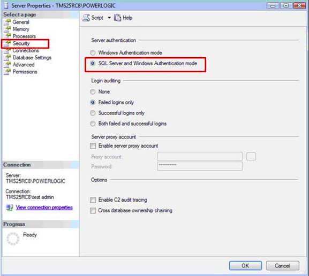
Task: Select Both failed and successful logins
Action: [x=93, y=124]
